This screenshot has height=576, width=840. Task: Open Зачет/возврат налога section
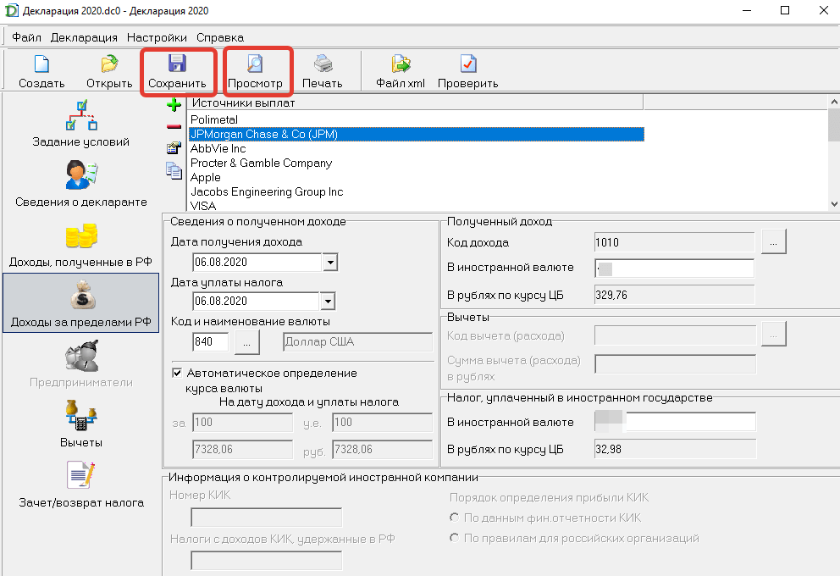point(81,485)
